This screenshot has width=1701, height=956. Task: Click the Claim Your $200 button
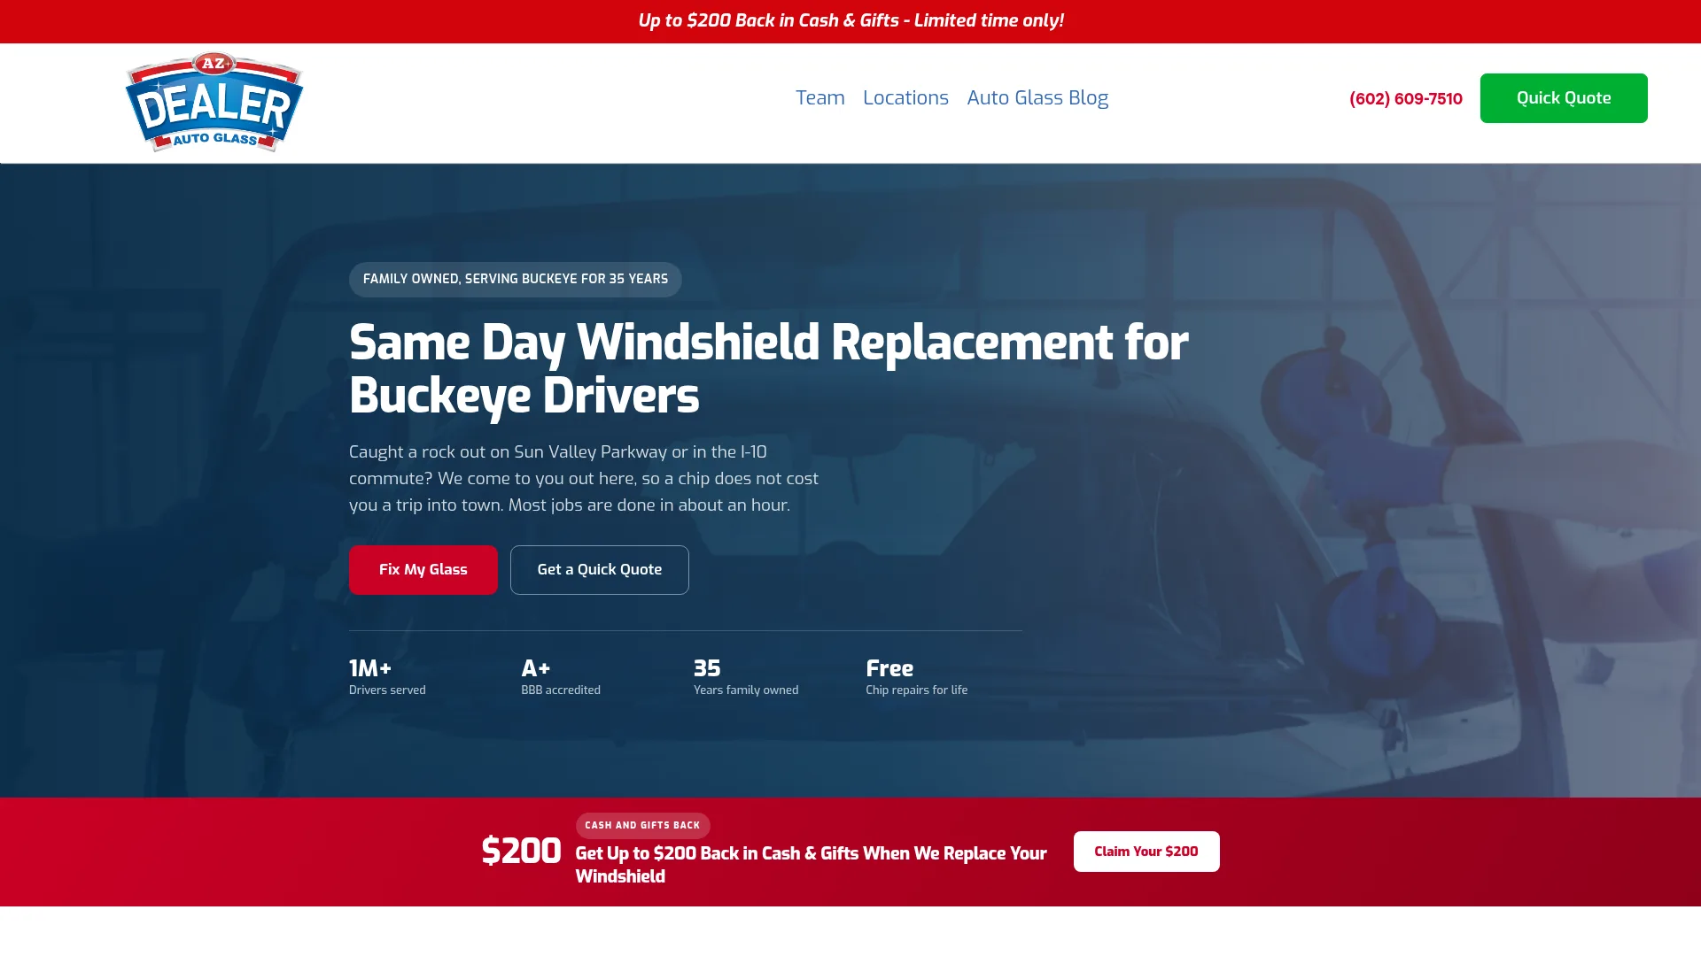pyautogui.click(x=1146, y=851)
